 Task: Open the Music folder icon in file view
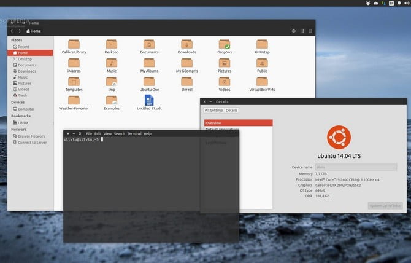pyautogui.click(x=112, y=63)
